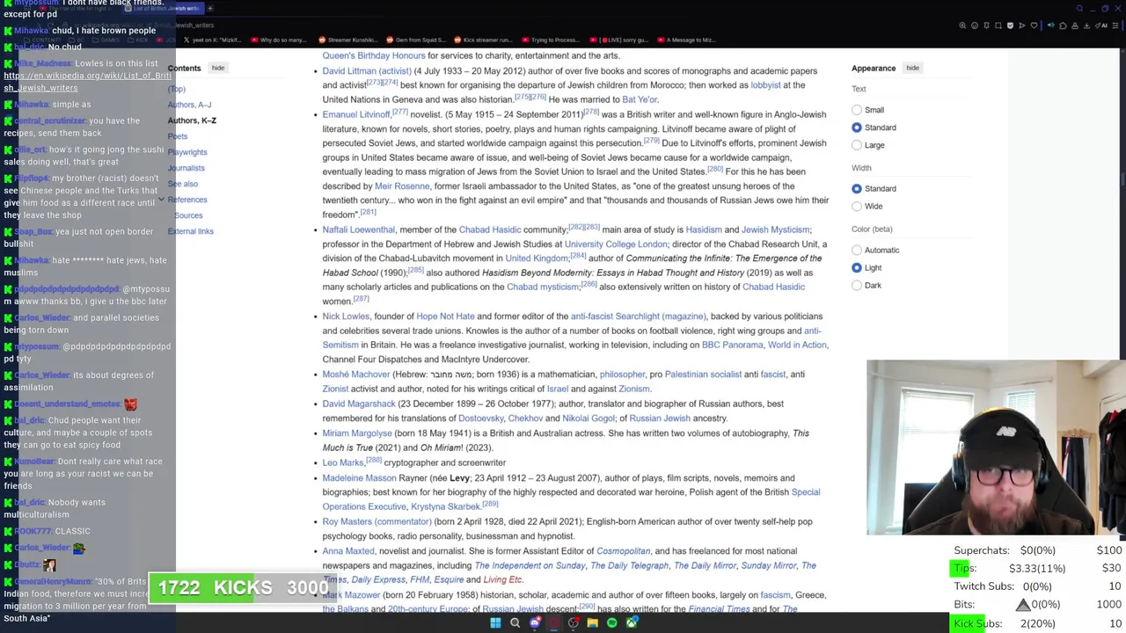Open the Wikipedia URL in chat message

click(87, 82)
